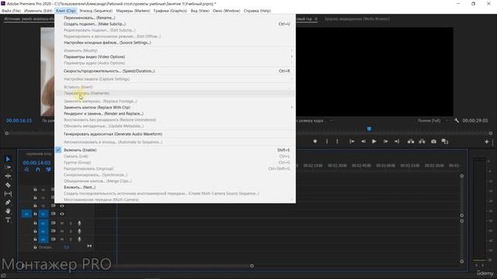Open Comparison View in Program monitor
Screen dimensions: 497x279
(445, 141)
